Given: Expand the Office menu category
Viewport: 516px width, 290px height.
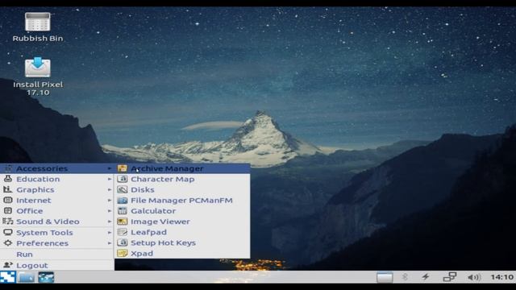Looking at the screenshot, I should click(x=57, y=211).
